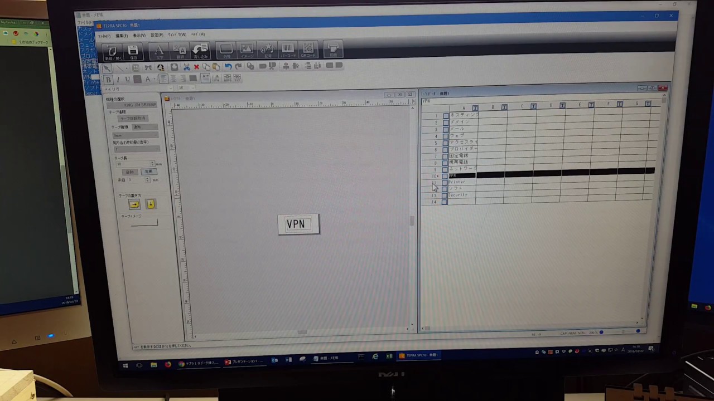This screenshot has width=714, height=401.
Task: Tick the checkbox for row 7 固定電話
Action: point(445,156)
